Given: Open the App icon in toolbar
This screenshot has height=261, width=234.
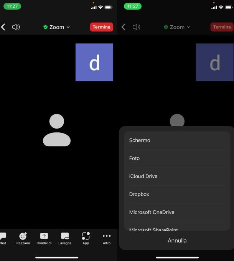Looking at the screenshot, I should coord(86,238).
